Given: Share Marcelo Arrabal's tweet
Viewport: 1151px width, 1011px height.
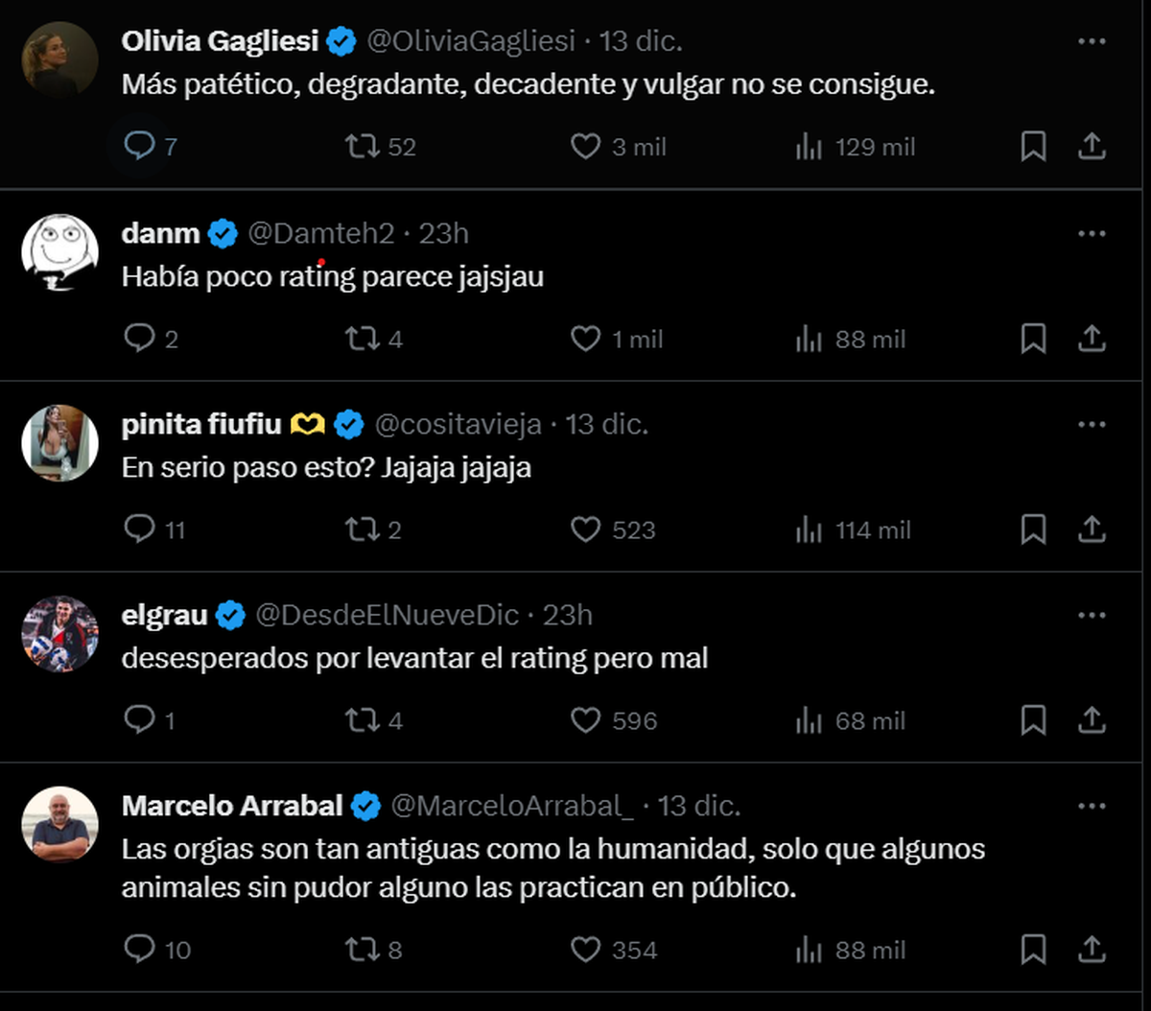Looking at the screenshot, I should click(1092, 950).
